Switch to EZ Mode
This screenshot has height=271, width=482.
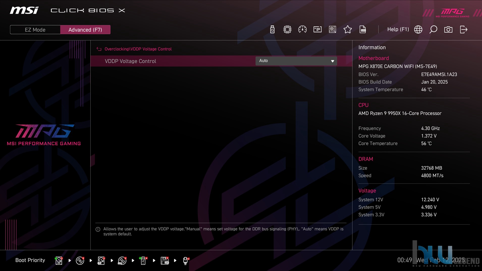35,30
